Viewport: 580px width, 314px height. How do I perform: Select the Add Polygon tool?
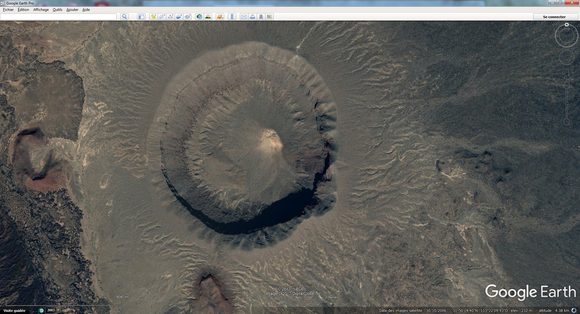point(162,17)
